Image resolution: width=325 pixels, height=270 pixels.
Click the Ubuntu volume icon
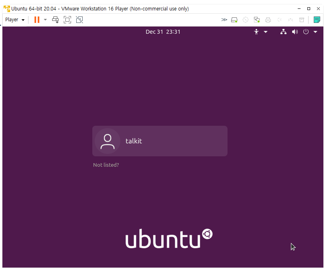point(295,32)
